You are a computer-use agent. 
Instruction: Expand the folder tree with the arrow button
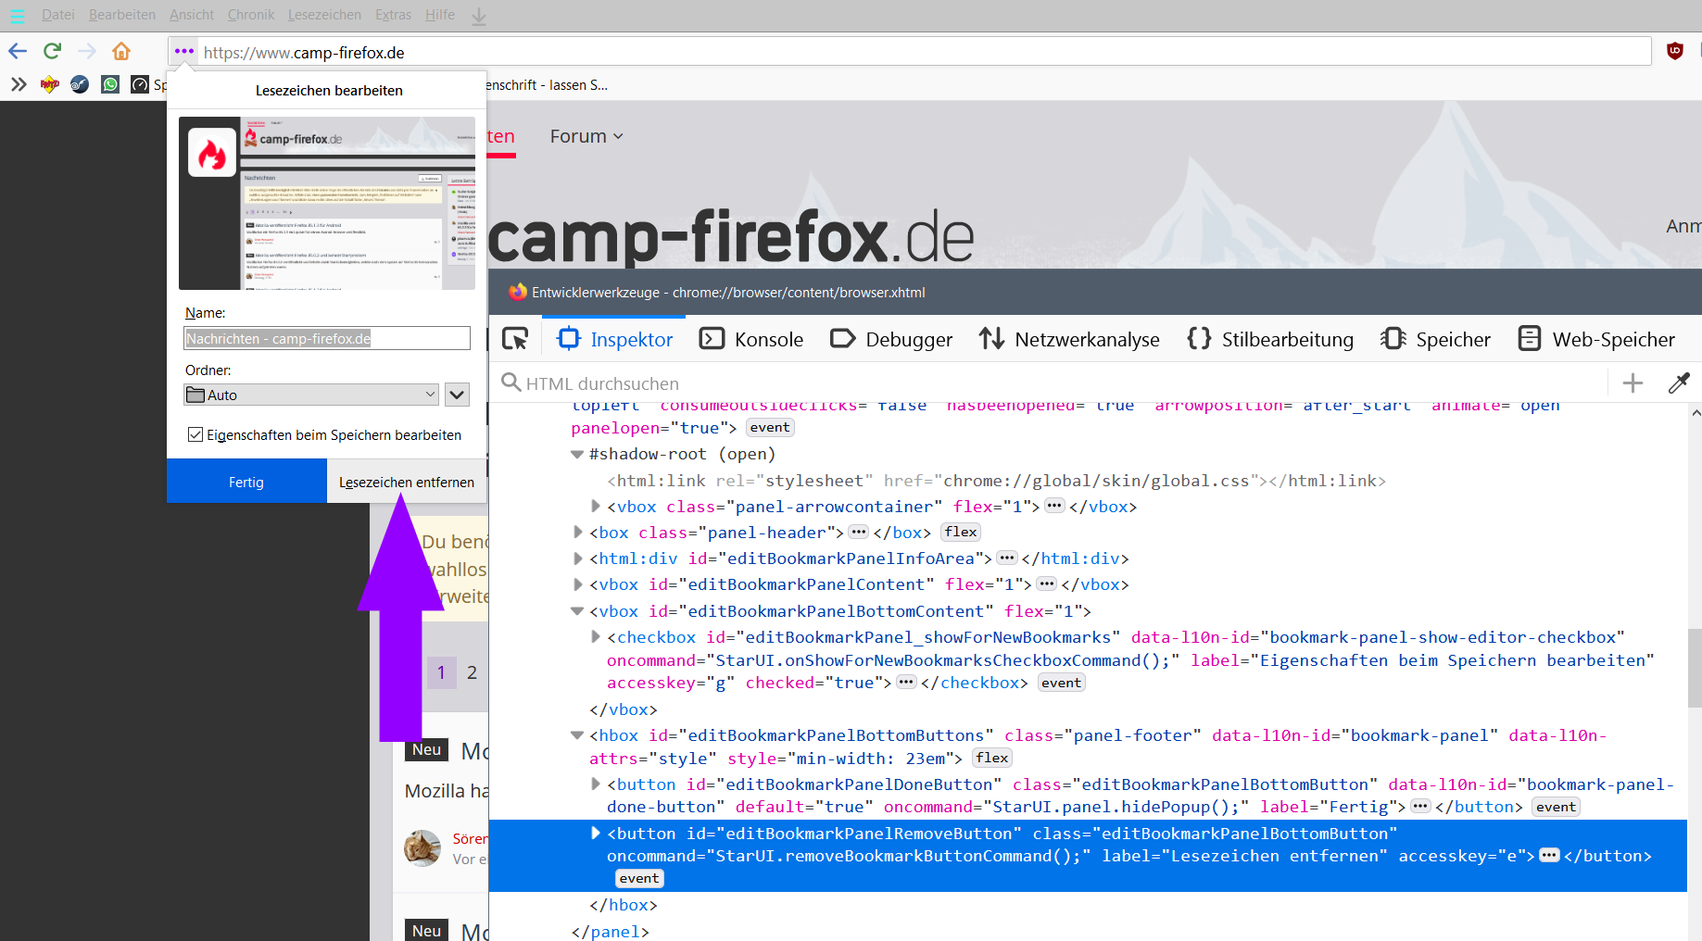click(457, 395)
